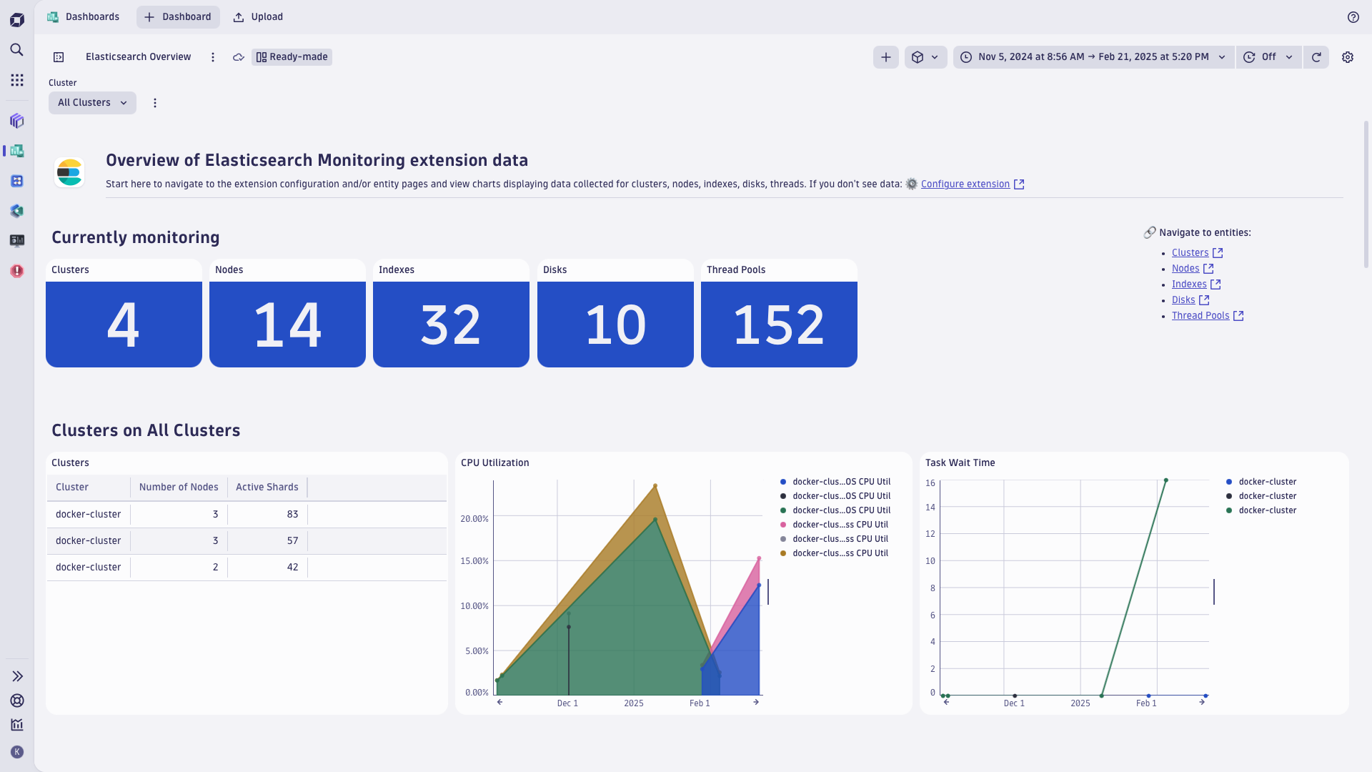Sort by Active Shards column header
Viewport: 1372px width, 772px height.
(x=267, y=488)
